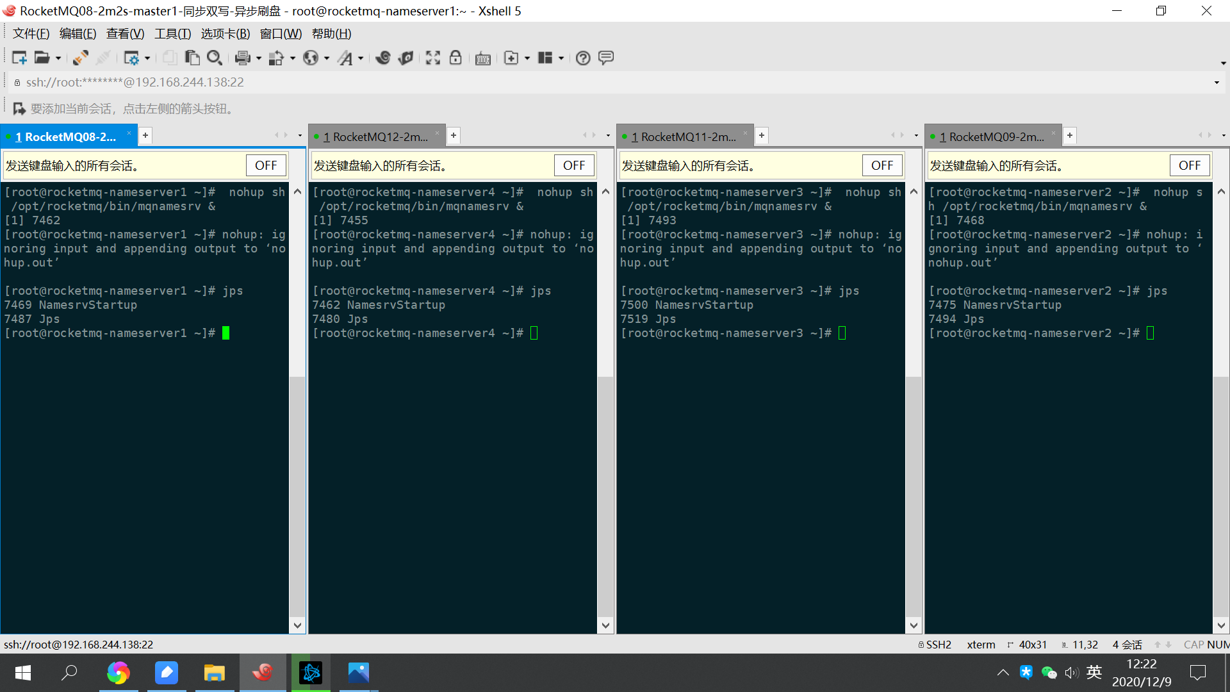Open the 窗口(W) menu

coord(281,34)
